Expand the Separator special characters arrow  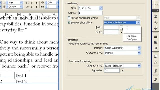point(122,70)
